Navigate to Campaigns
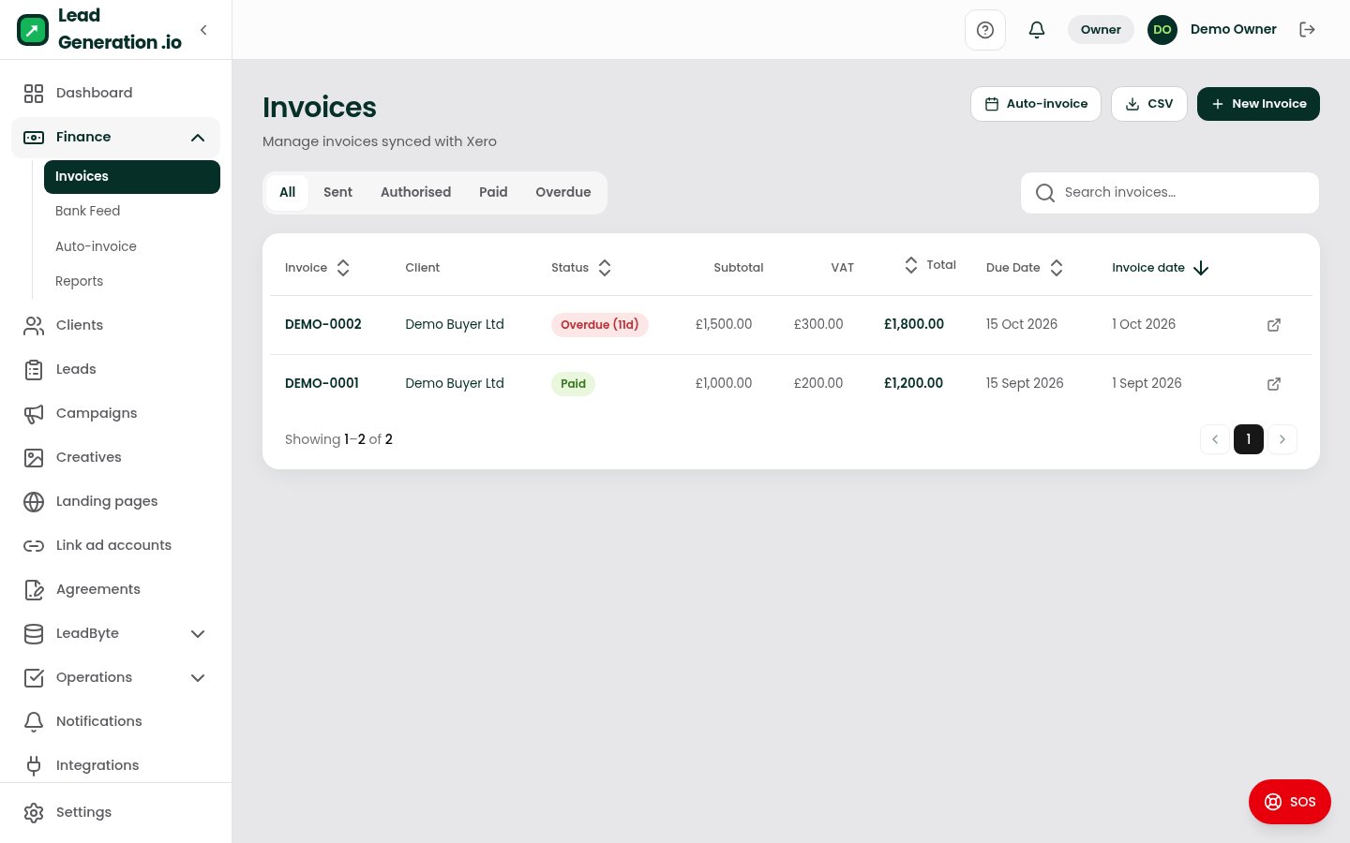Screen dimensions: 1350x843 (115, 413)
